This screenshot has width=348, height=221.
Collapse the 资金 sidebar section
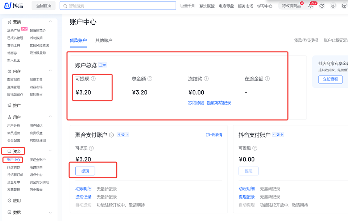coord(50,151)
